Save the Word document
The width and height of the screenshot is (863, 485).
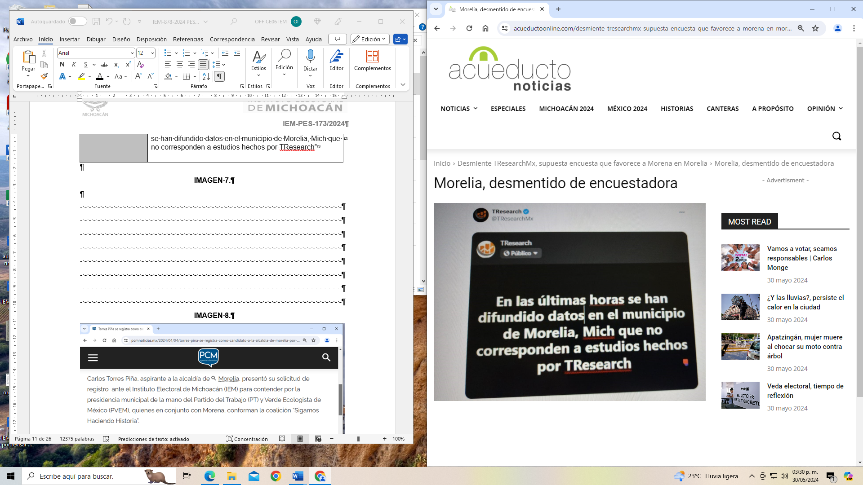[x=96, y=22]
